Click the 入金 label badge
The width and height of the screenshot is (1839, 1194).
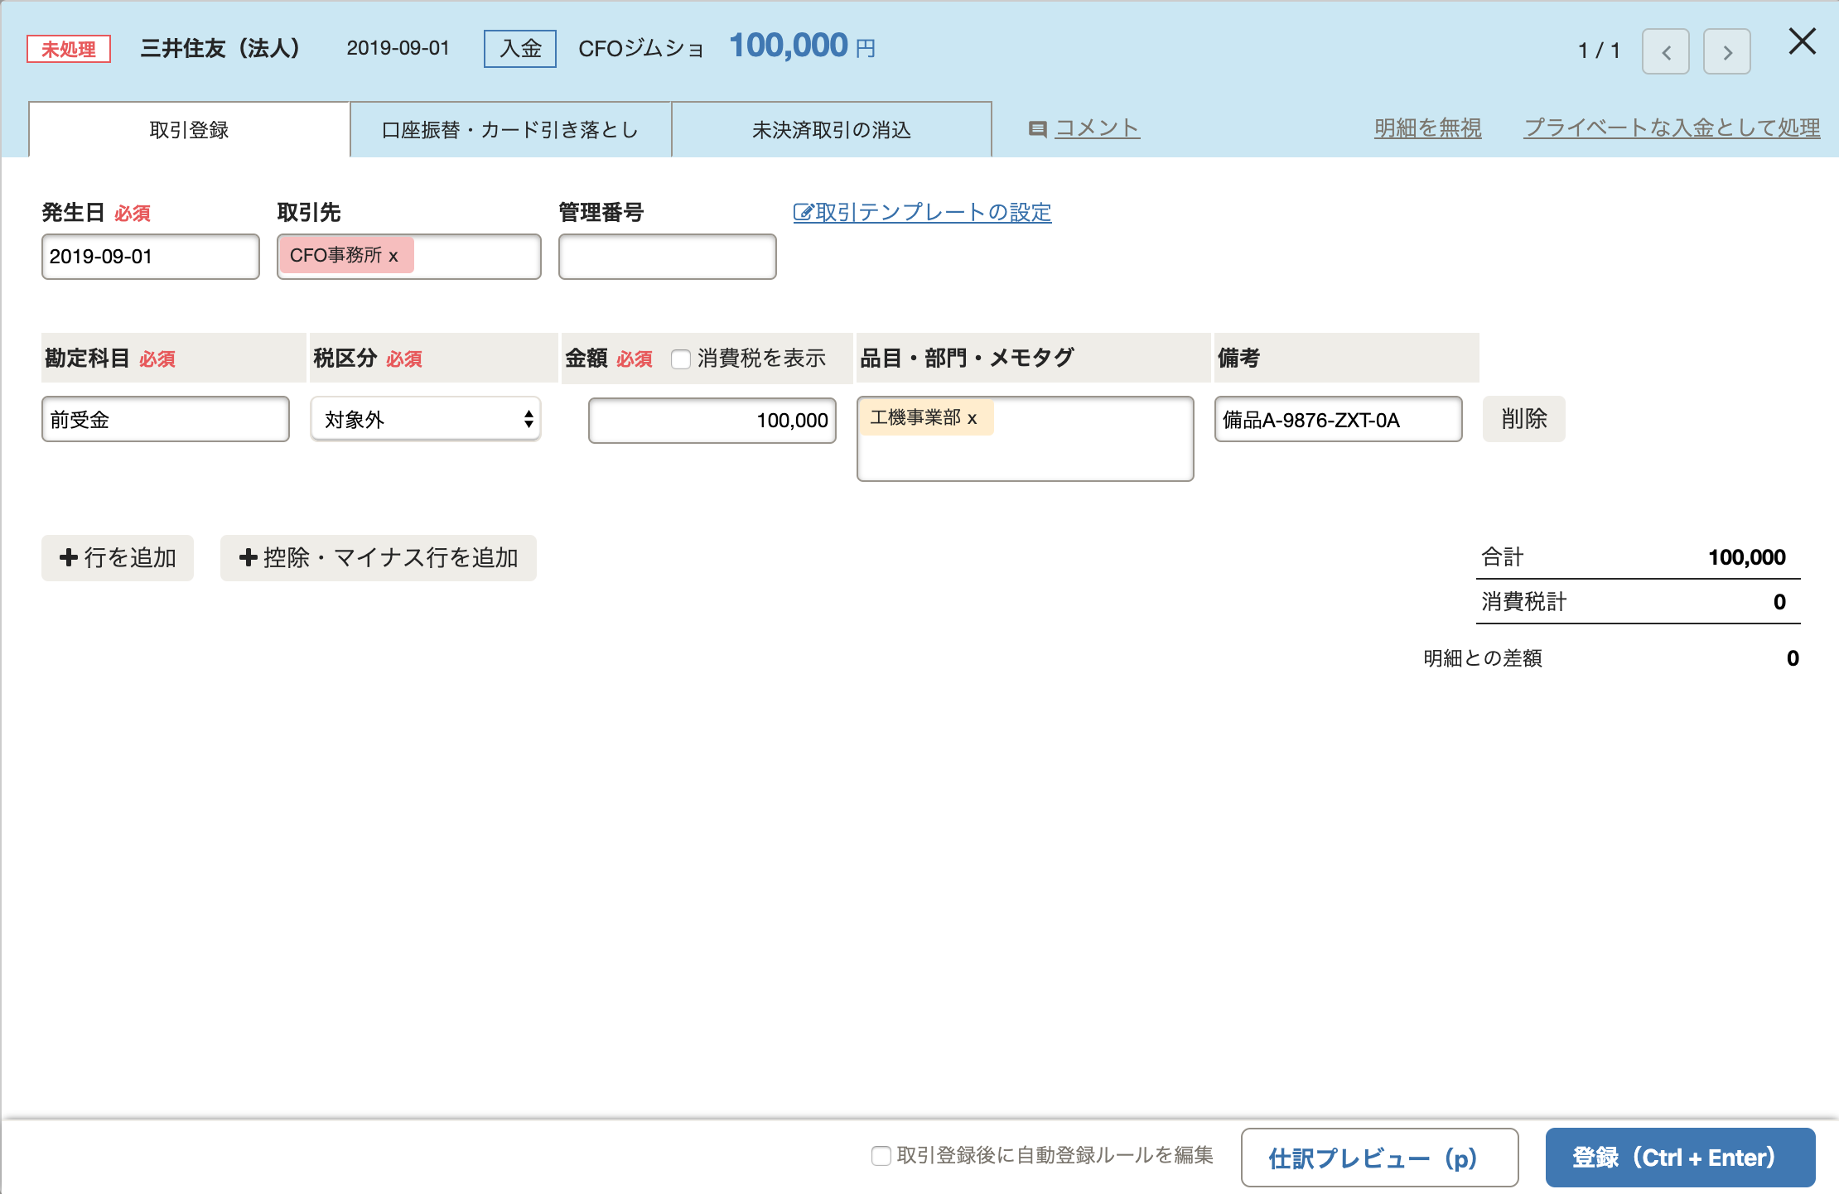click(x=520, y=49)
